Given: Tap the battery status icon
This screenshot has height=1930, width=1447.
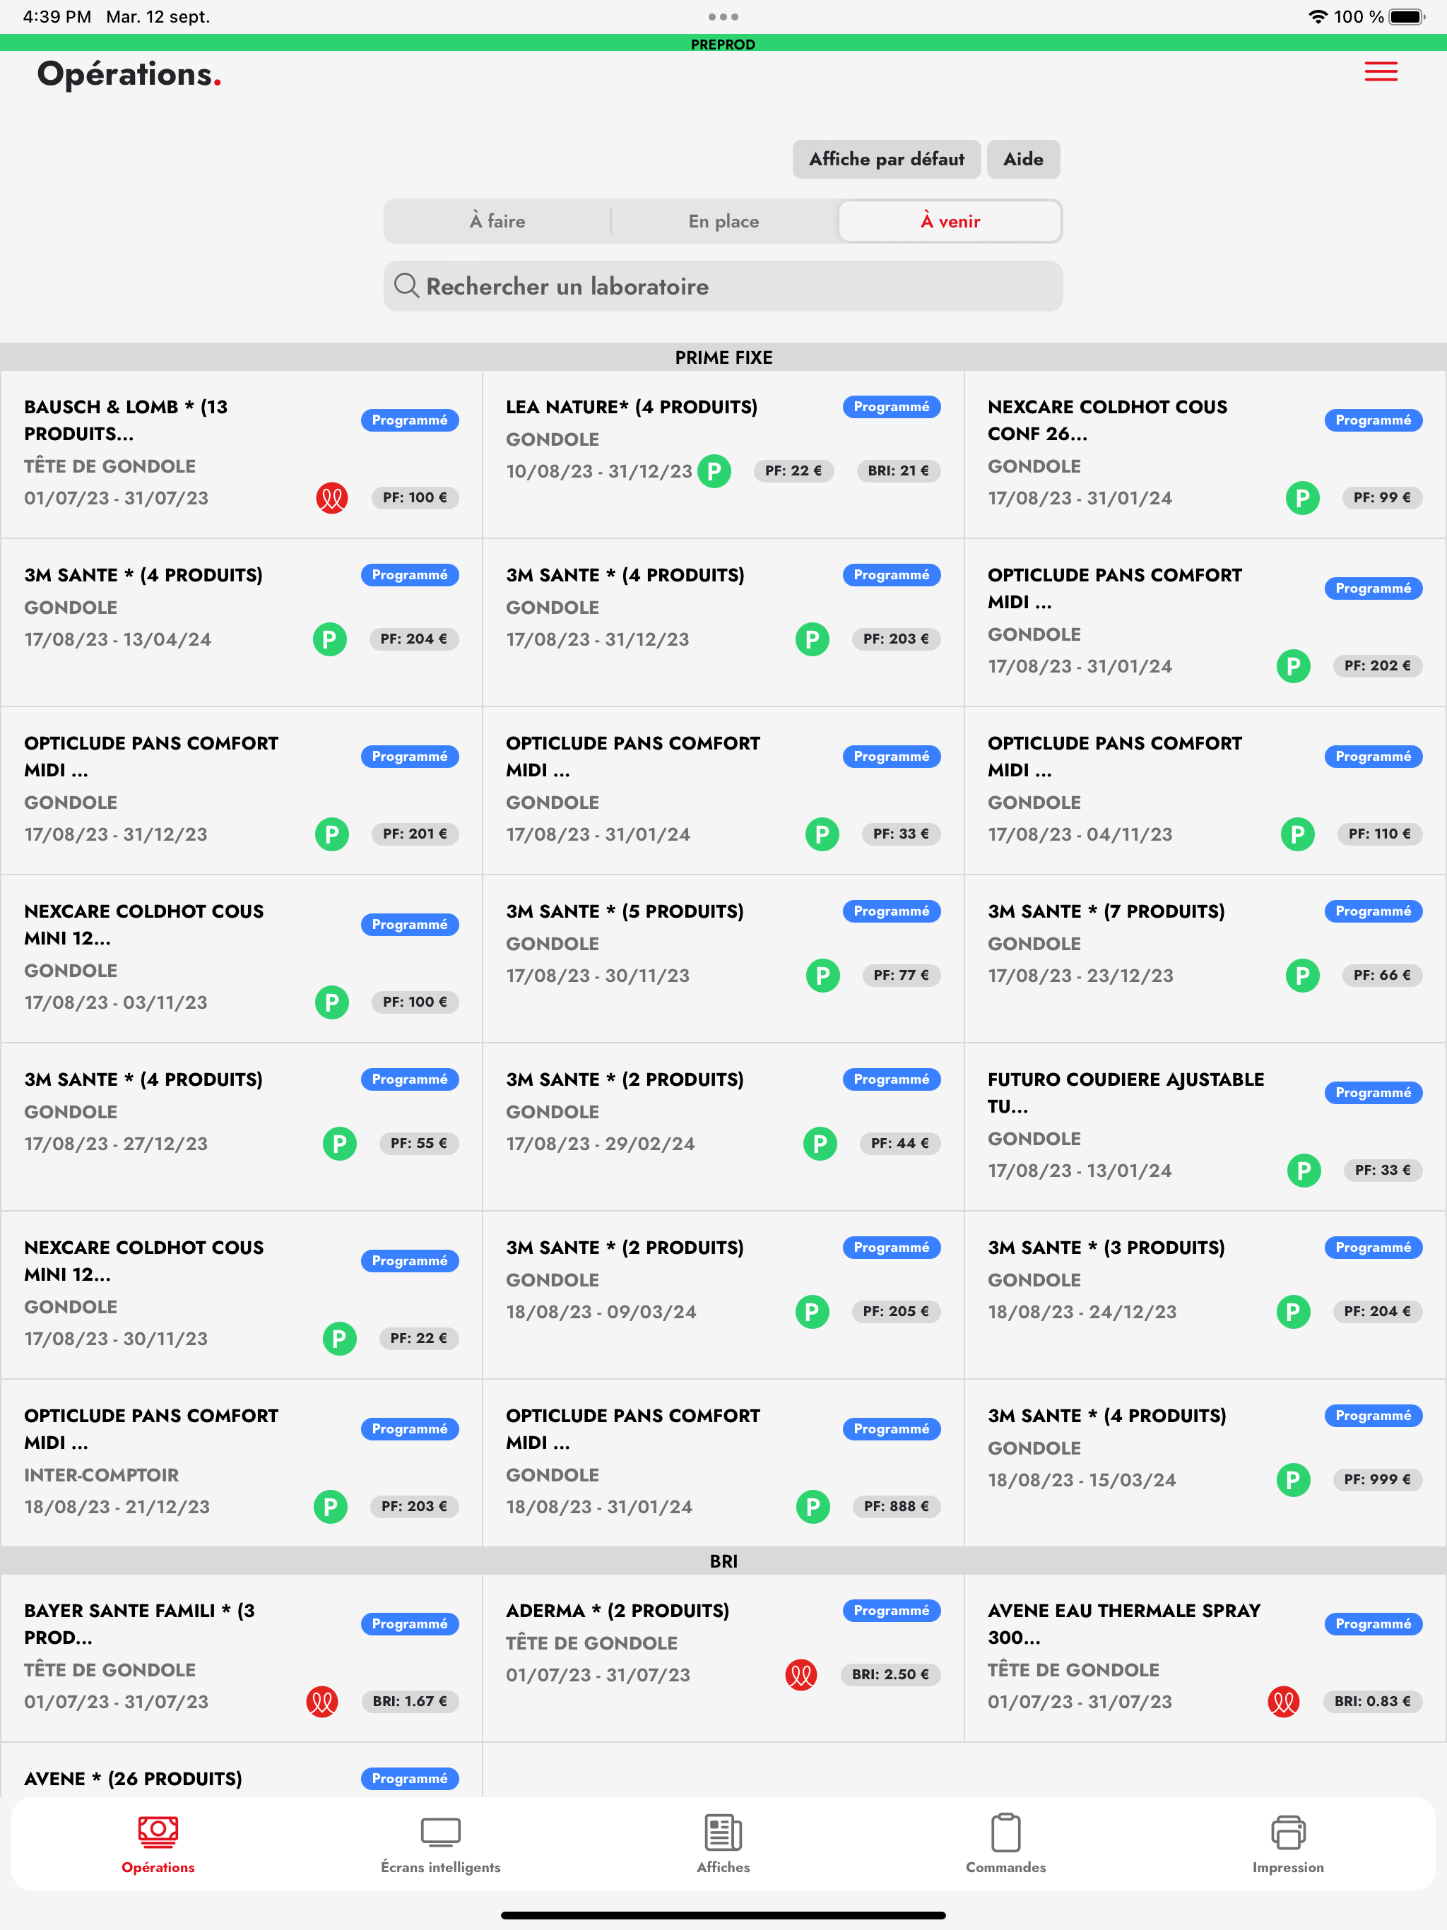Looking at the screenshot, I should pos(1406,16).
